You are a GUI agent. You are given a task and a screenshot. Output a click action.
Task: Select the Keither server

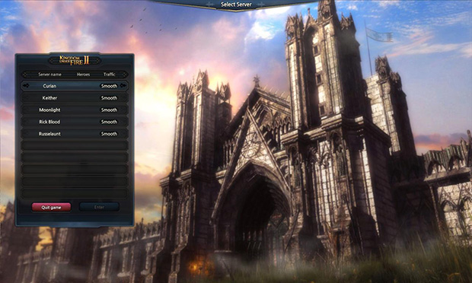pyautogui.click(x=75, y=98)
